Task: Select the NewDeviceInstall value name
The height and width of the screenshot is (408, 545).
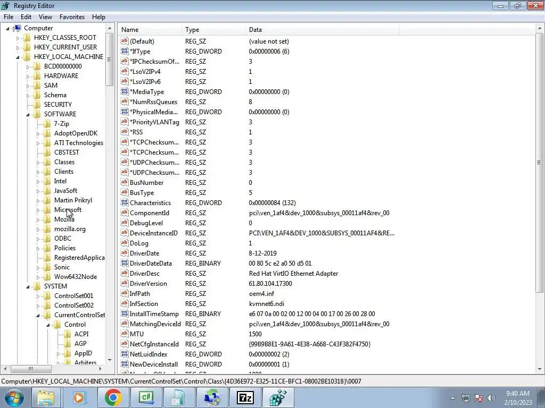Action: point(154,364)
